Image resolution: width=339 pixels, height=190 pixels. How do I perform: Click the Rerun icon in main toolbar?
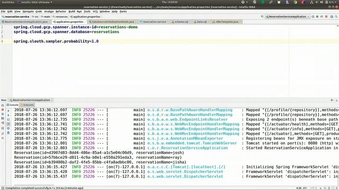coord(313,16)
